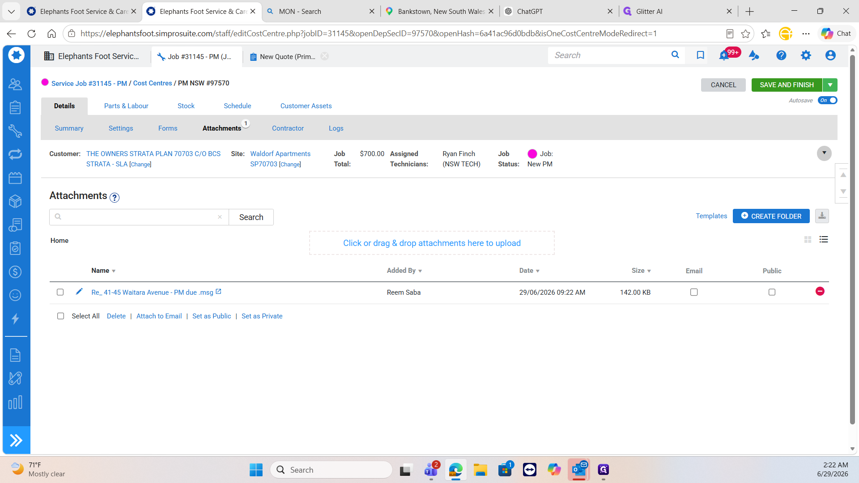Check the Email box for attachment
859x483 pixels.
[694, 292]
